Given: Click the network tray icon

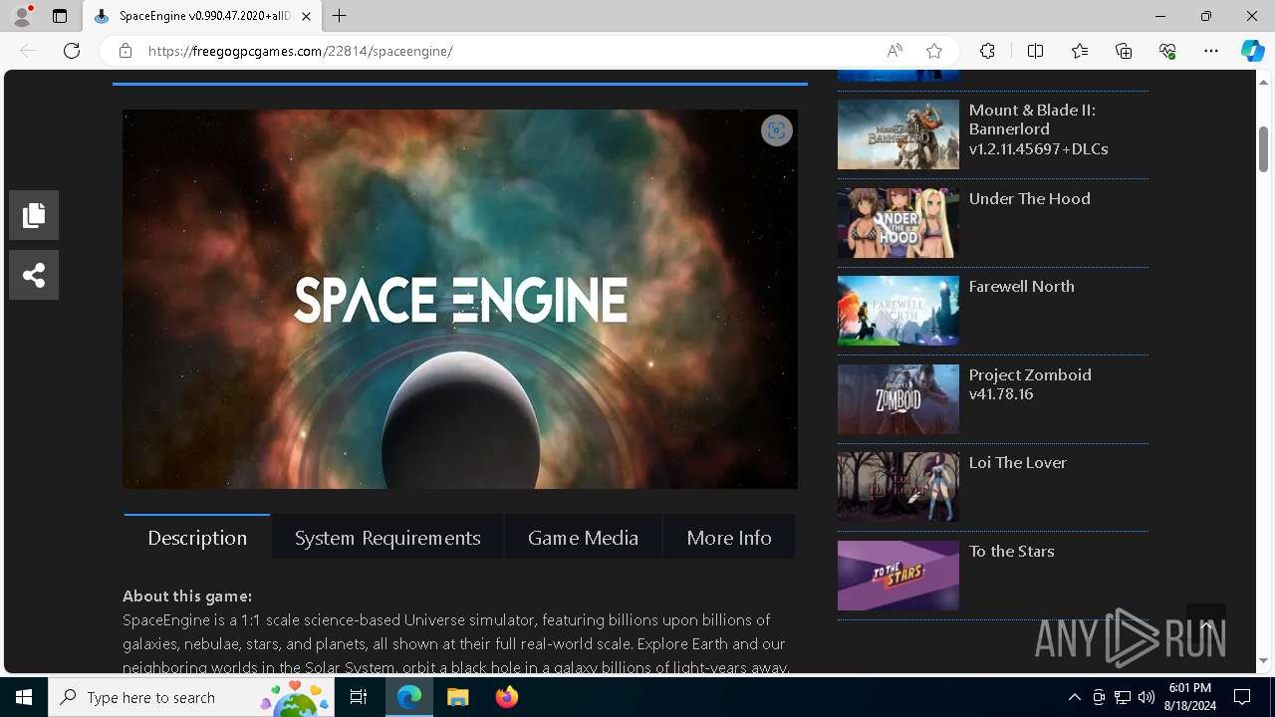Looking at the screenshot, I should pos(1123,697).
